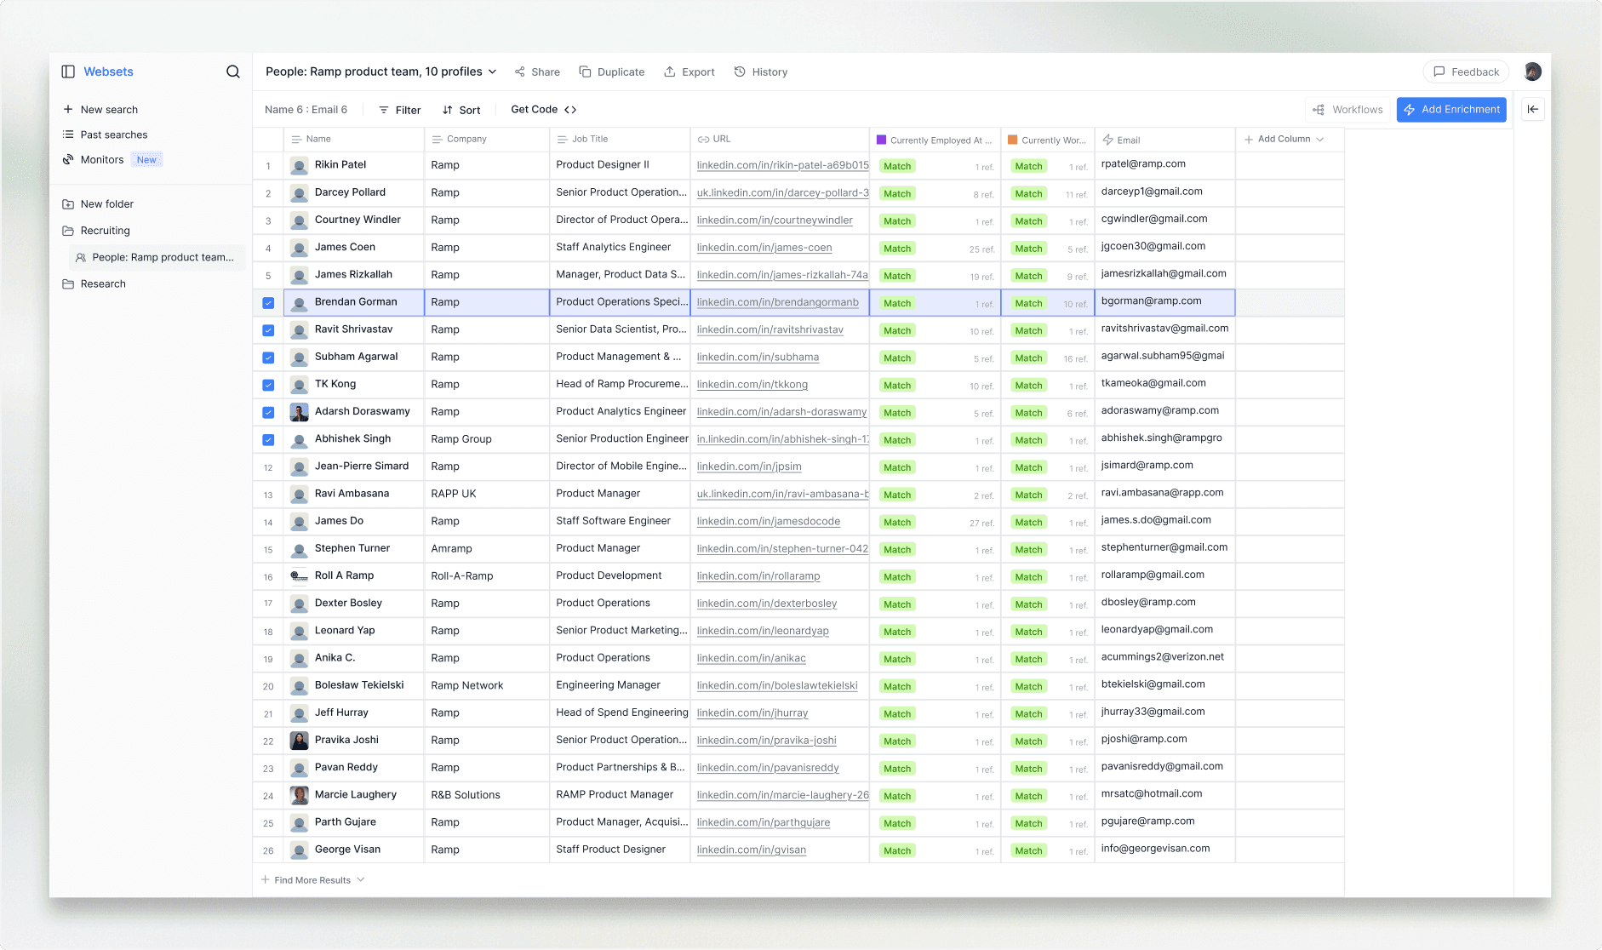Open the Add Column dropdown
Viewport: 1602px width, 950px height.
coord(1284,139)
